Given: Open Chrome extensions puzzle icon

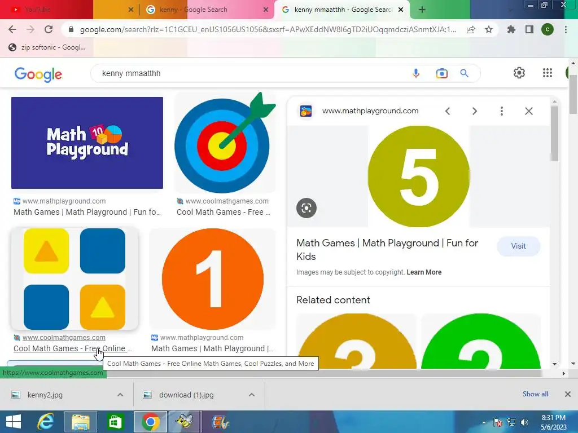Looking at the screenshot, I should (x=511, y=29).
